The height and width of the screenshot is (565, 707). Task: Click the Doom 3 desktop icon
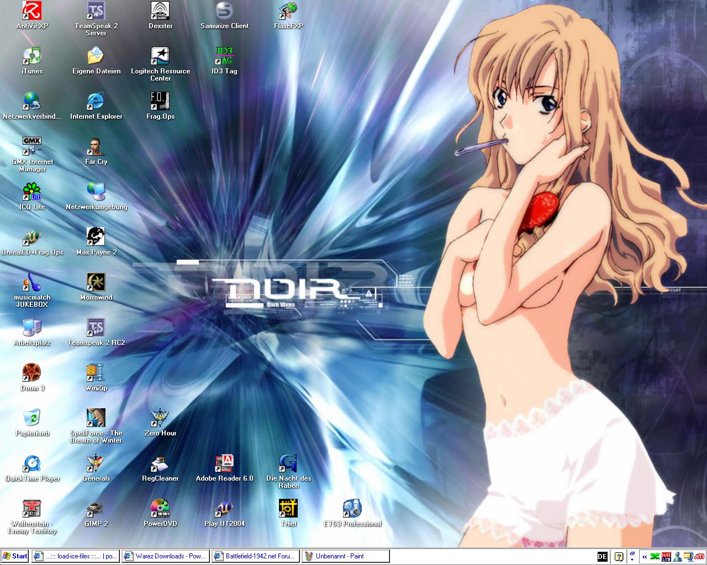32,377
